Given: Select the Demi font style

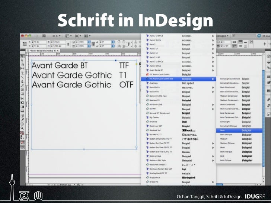Looking at the screenshot, I should pyautogui.click(x=239, y=148).
